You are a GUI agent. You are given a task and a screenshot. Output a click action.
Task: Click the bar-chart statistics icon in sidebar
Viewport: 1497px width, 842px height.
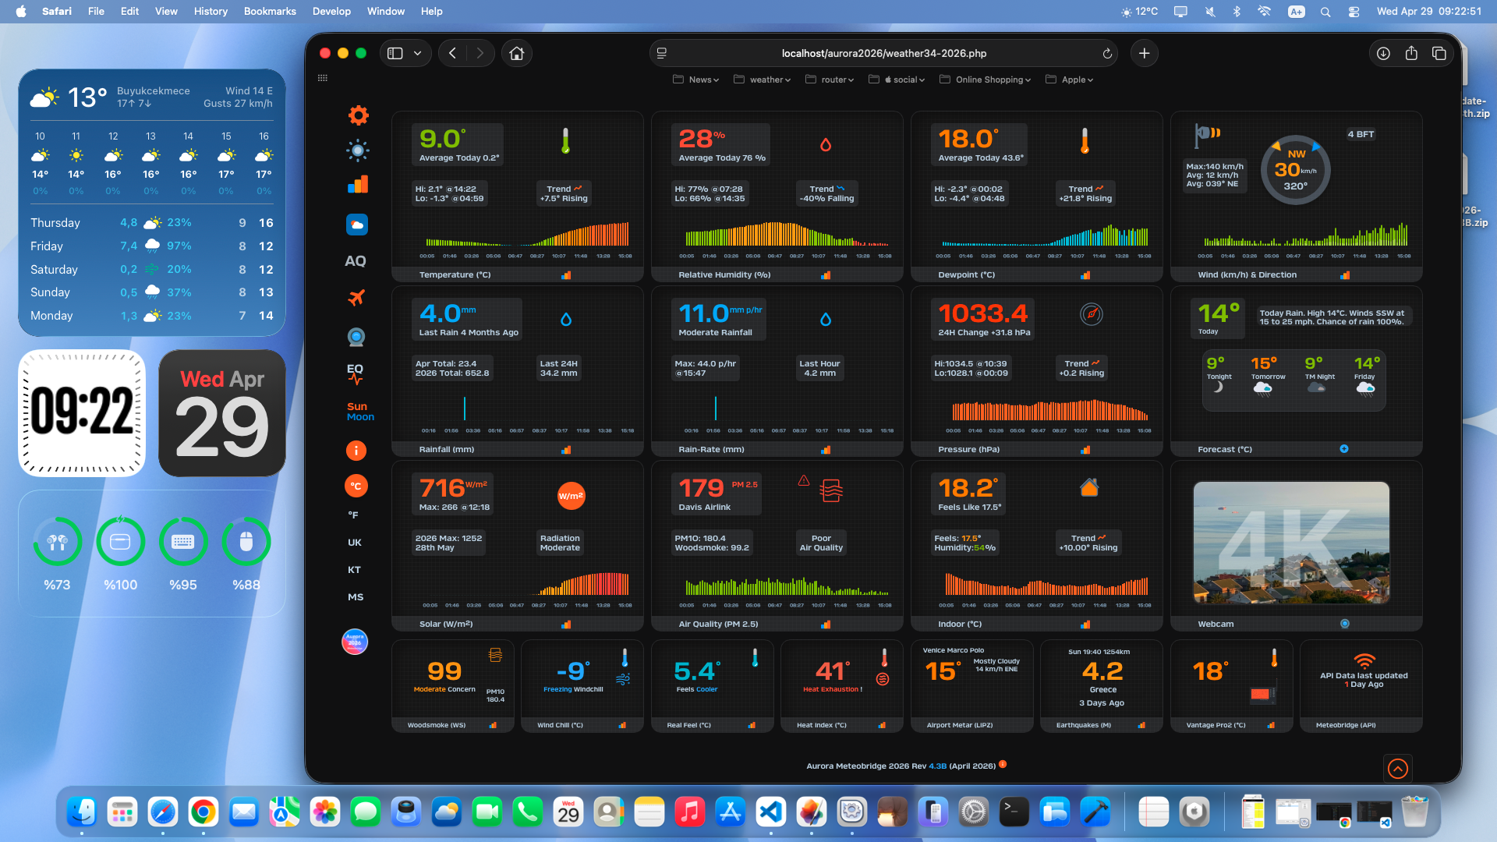(358, 185)
